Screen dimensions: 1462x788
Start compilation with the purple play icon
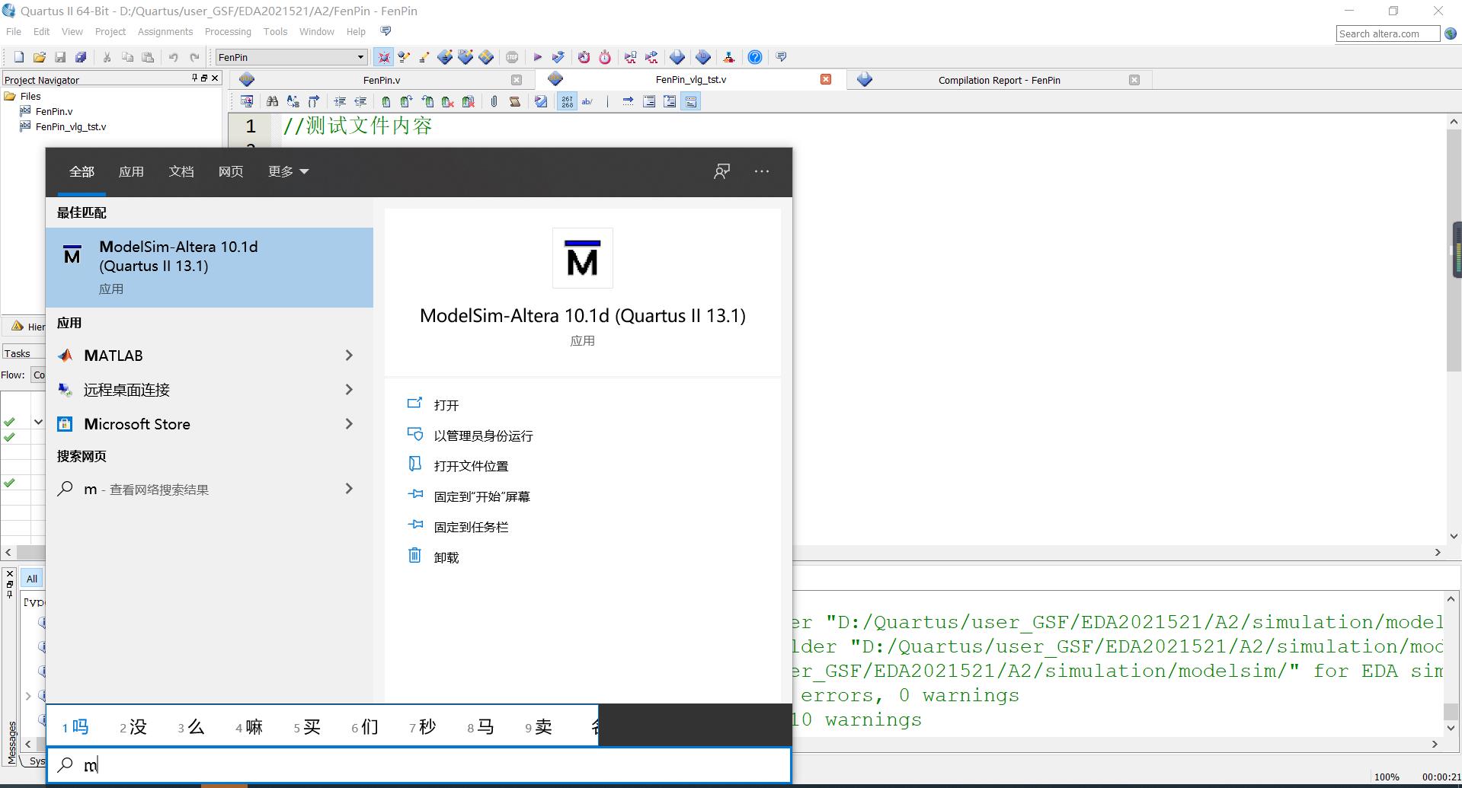(537, 57)
